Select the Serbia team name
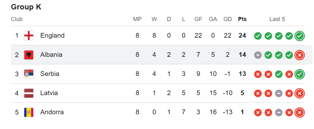 50,74
